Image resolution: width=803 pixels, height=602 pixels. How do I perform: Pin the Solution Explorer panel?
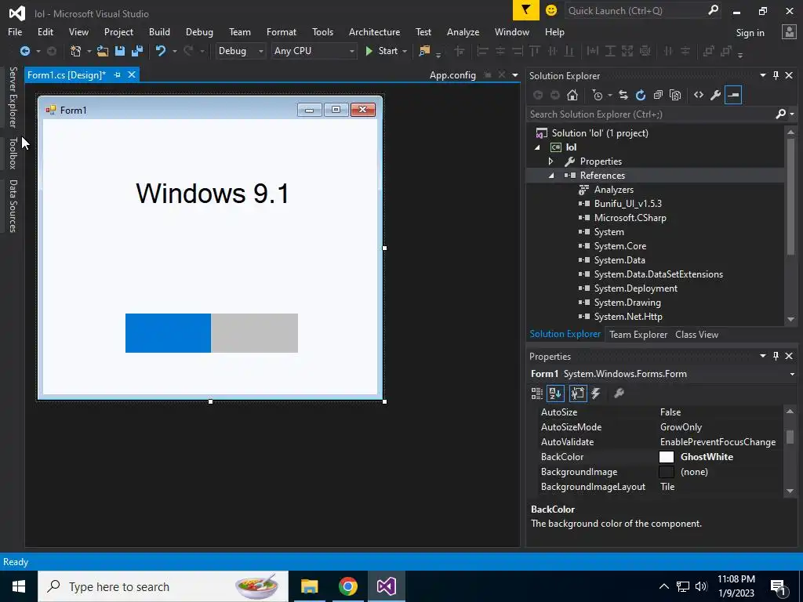tap(776, 75)
